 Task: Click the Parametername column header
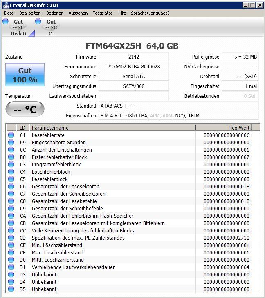click(112, 128)
